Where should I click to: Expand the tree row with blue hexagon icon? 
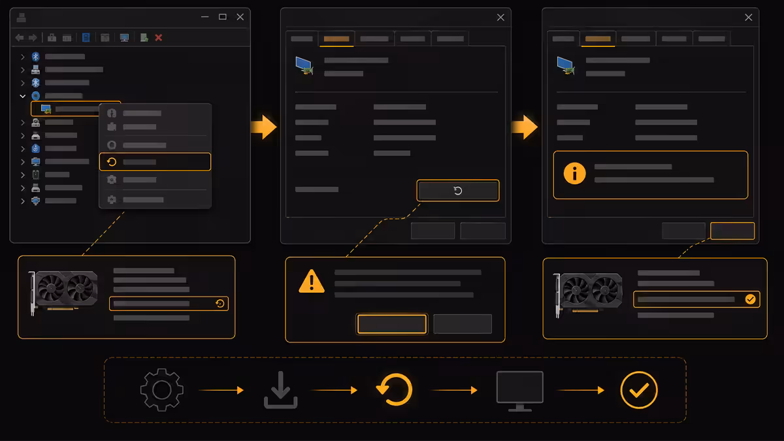(23, 148)
